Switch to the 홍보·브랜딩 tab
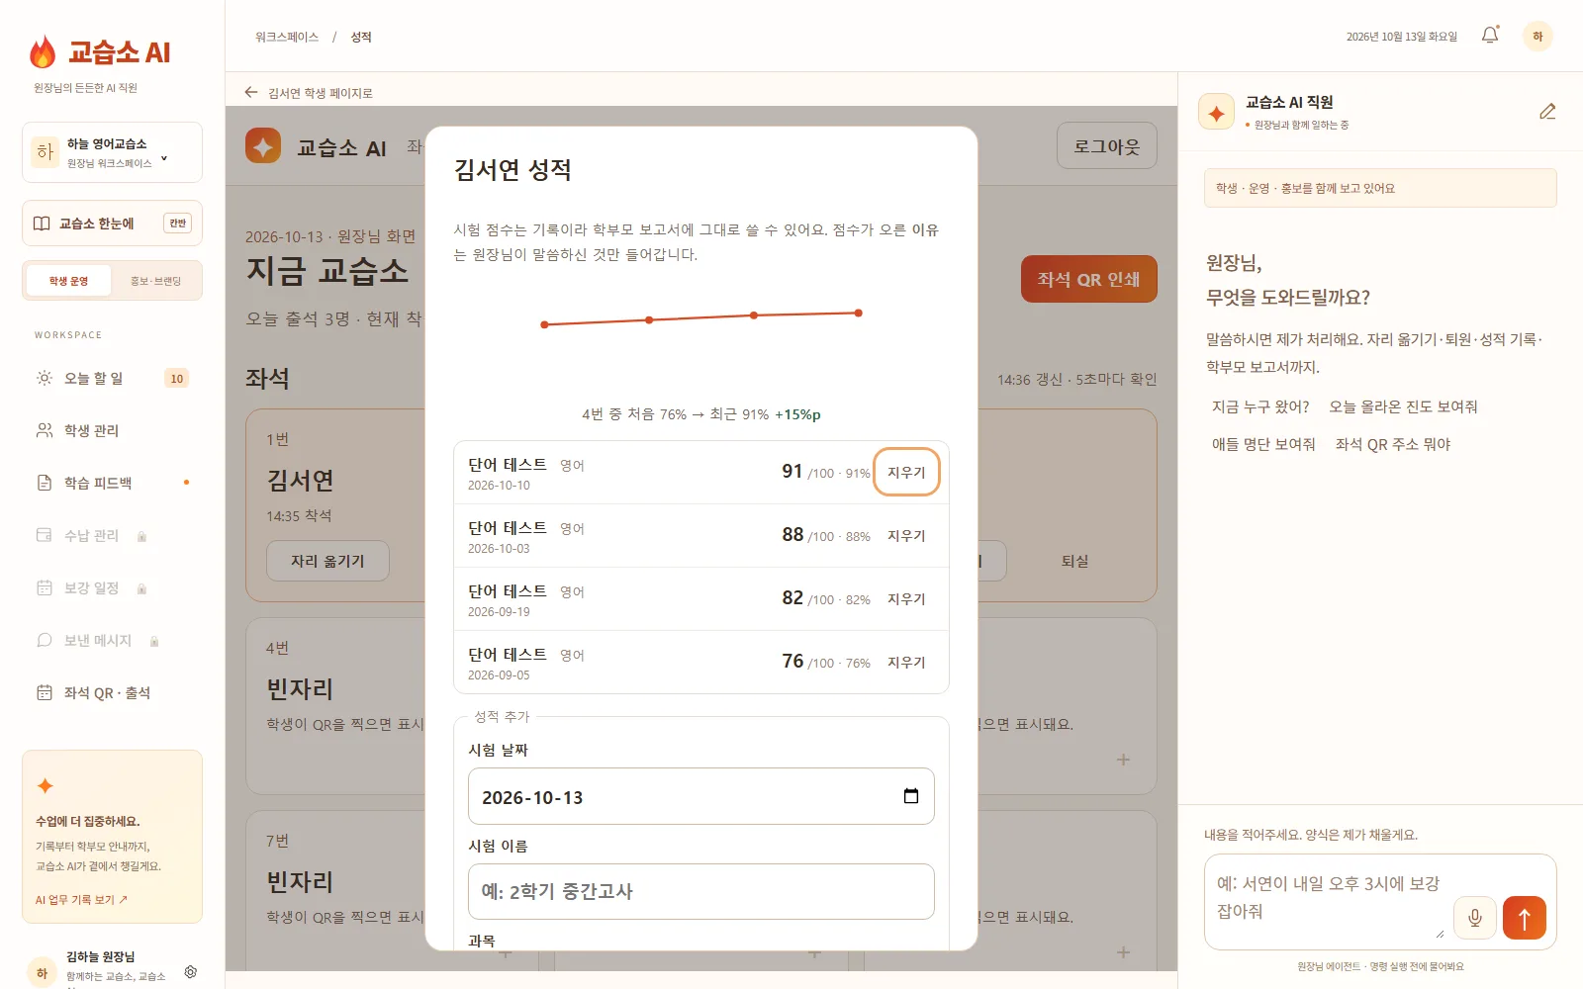Screen dimensions: 1583x989 pyautogui.click(x=155, y=281)
